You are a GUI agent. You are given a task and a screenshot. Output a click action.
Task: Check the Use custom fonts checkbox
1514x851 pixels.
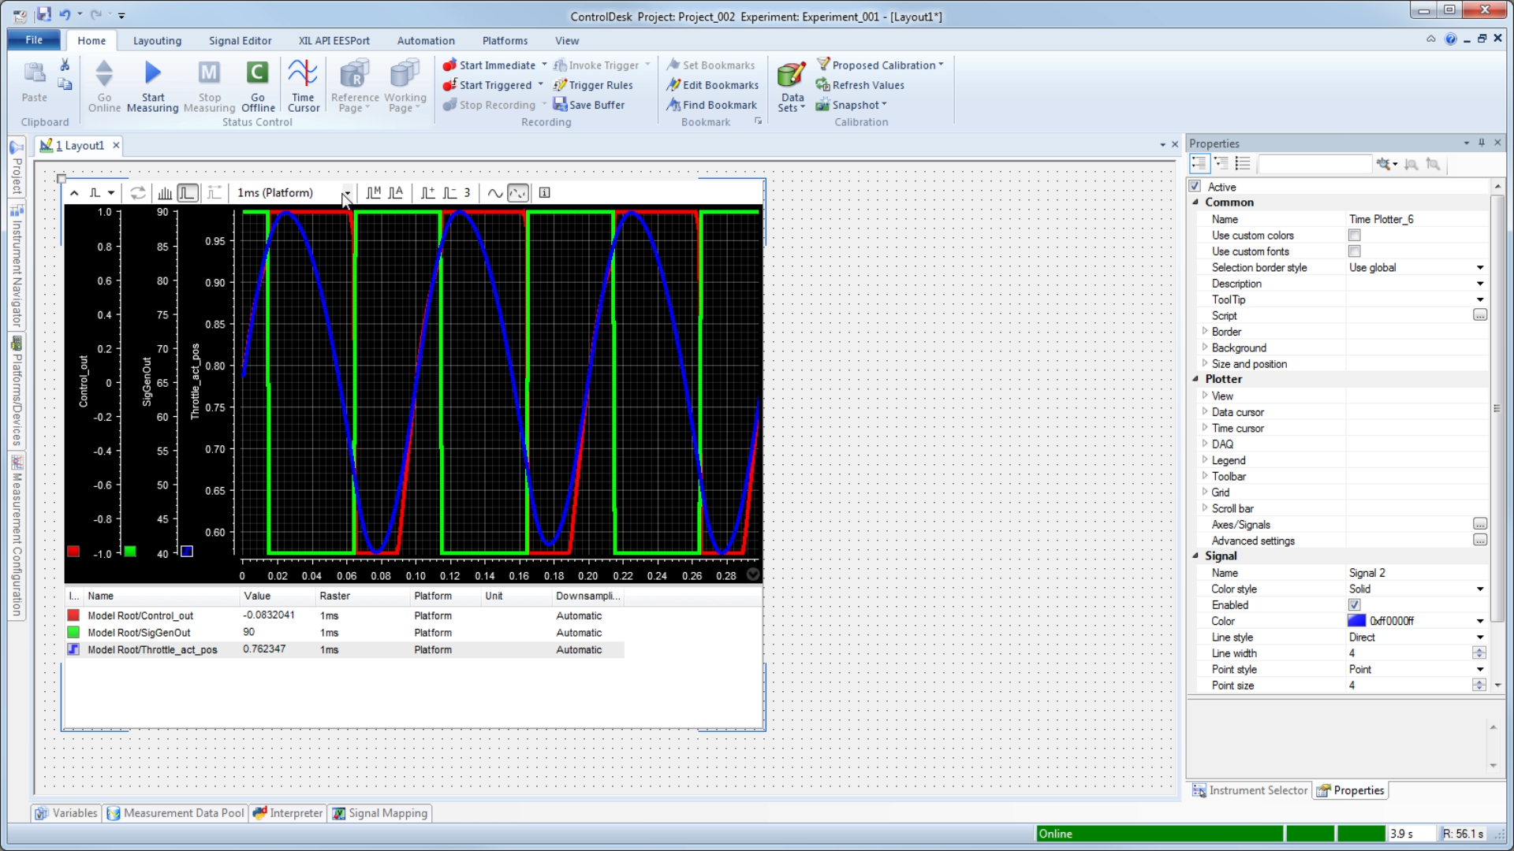(x=1355, y=251)
